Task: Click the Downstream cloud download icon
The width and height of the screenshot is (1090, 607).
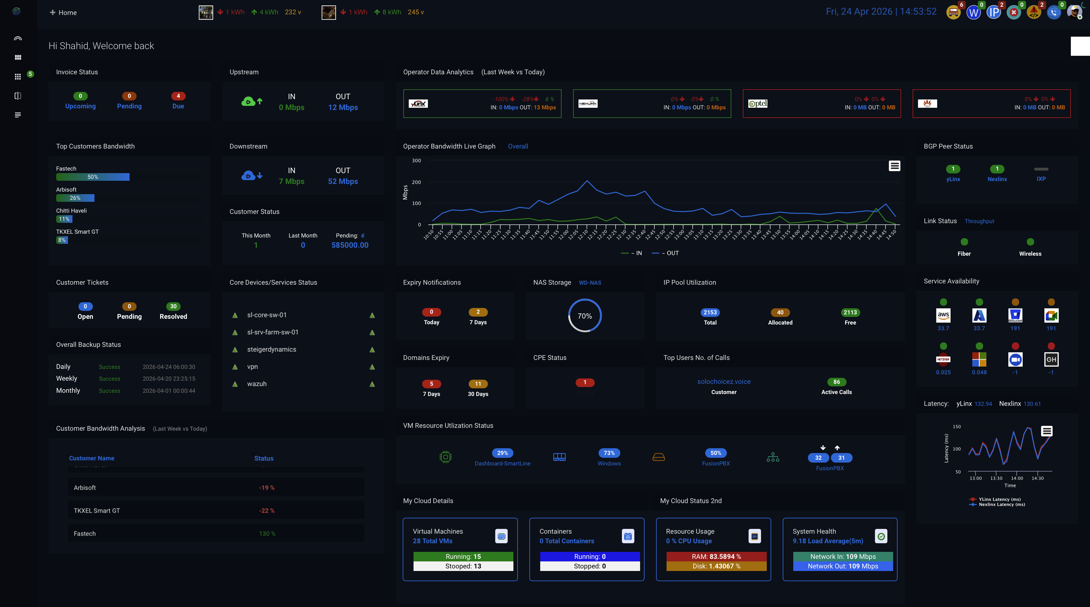Action: click(252, 175)
